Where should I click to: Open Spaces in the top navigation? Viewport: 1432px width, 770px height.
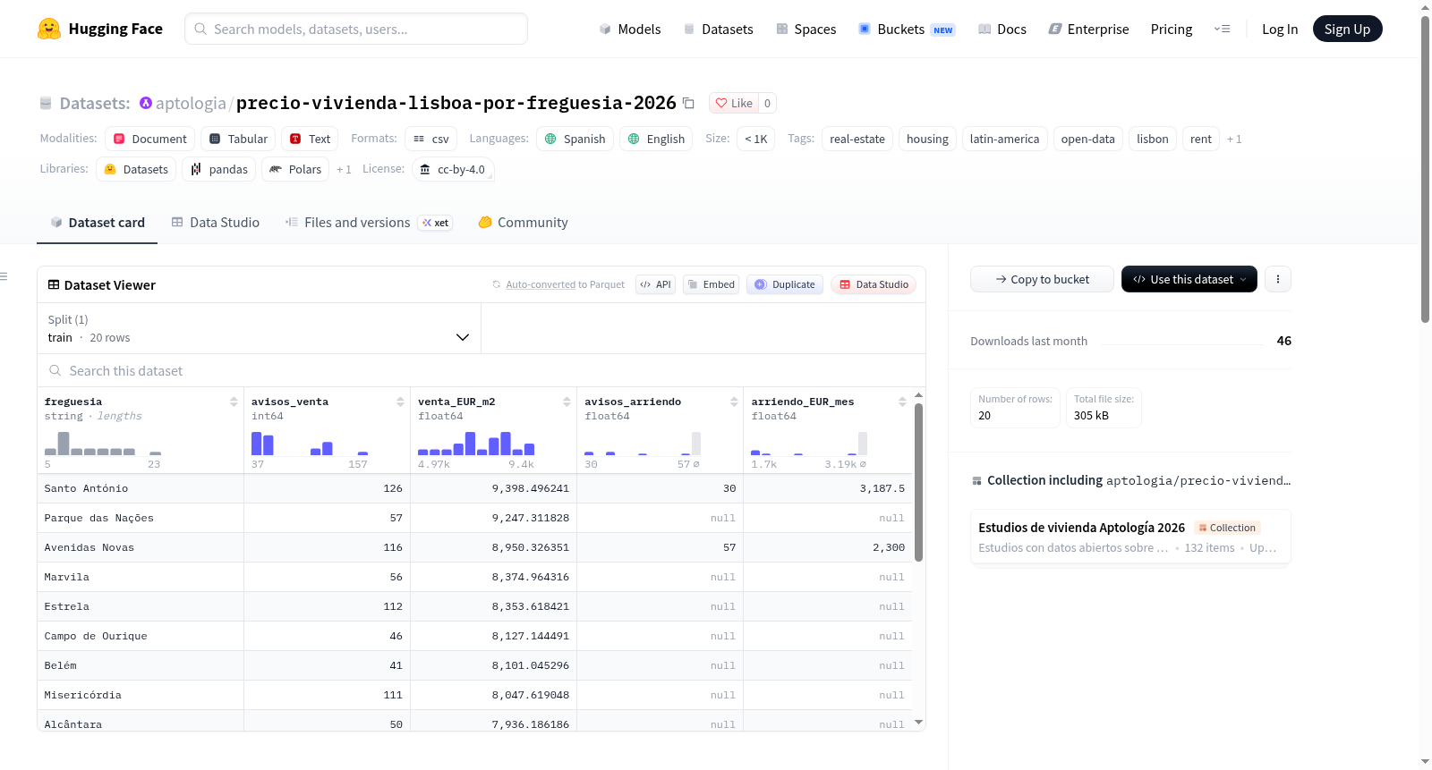click(805, 30)
